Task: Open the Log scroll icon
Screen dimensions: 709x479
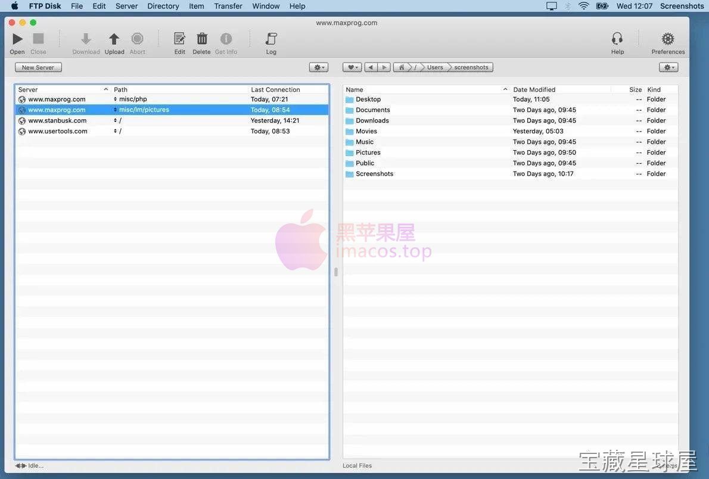Action: (271, 39)
